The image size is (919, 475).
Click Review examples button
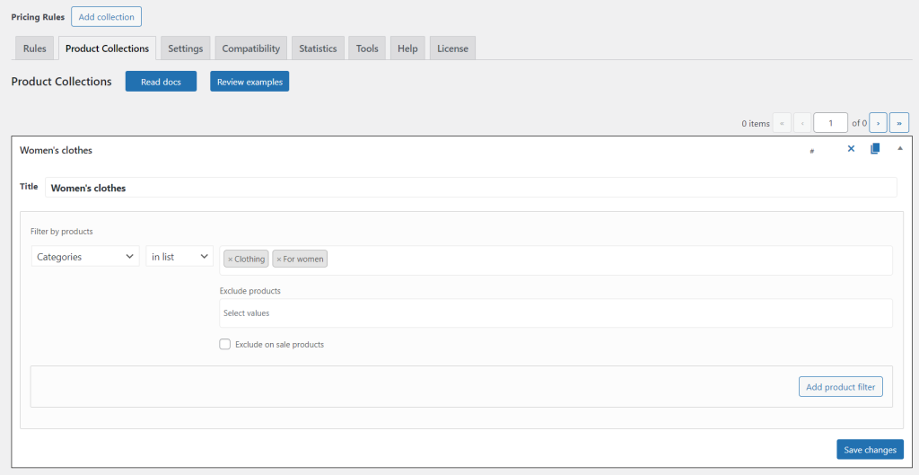point(249,82)
